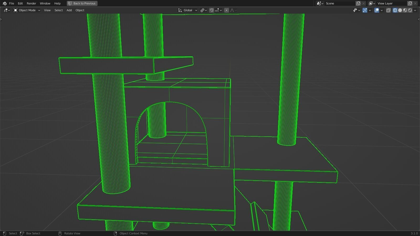The image size is (420, 236).
Task: Open the Object Mode dropdown
Action: point(27,10)
